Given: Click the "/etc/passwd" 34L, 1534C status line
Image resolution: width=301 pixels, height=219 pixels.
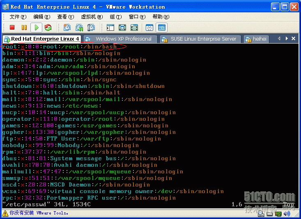Looking at the screenshot, I should click(46, 204).
